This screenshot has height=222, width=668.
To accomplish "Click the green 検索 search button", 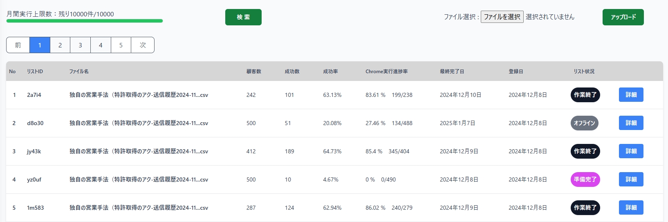I will pos(243,17).
